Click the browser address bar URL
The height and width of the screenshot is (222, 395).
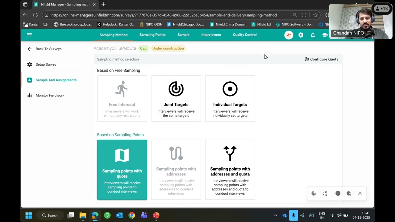[x=164, y=15]
